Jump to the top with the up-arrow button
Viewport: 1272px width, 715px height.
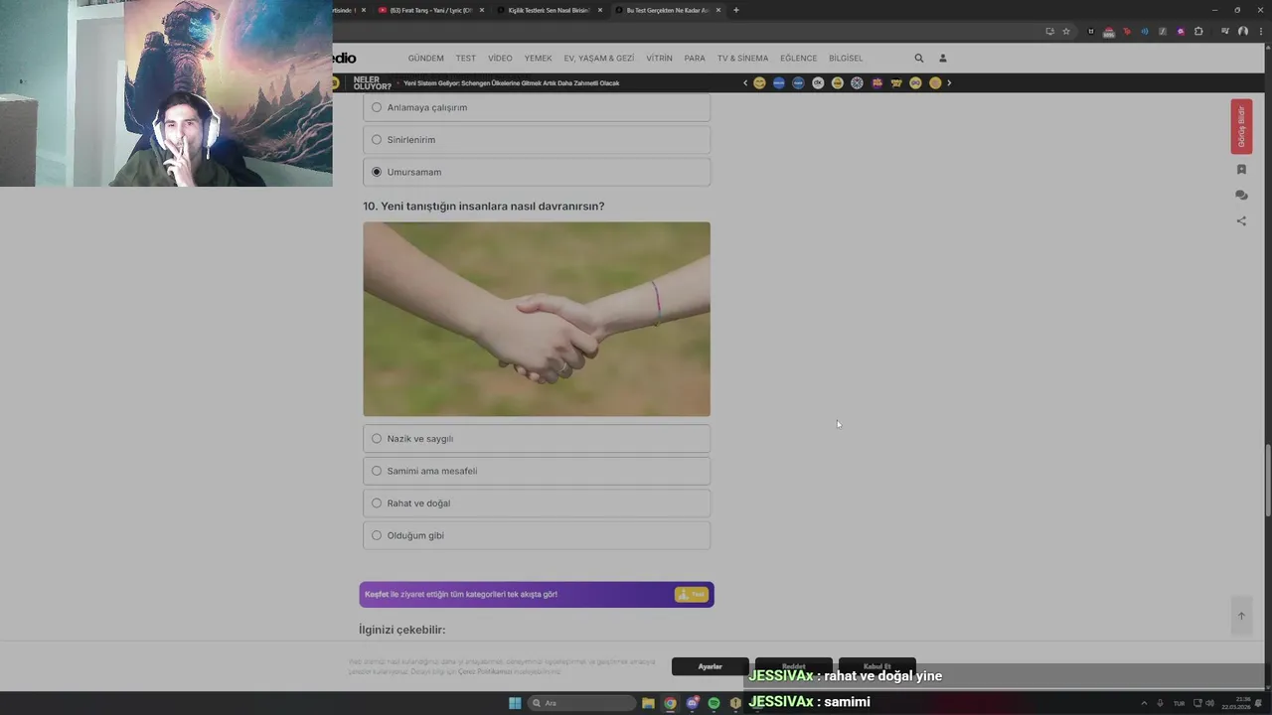1241,616
